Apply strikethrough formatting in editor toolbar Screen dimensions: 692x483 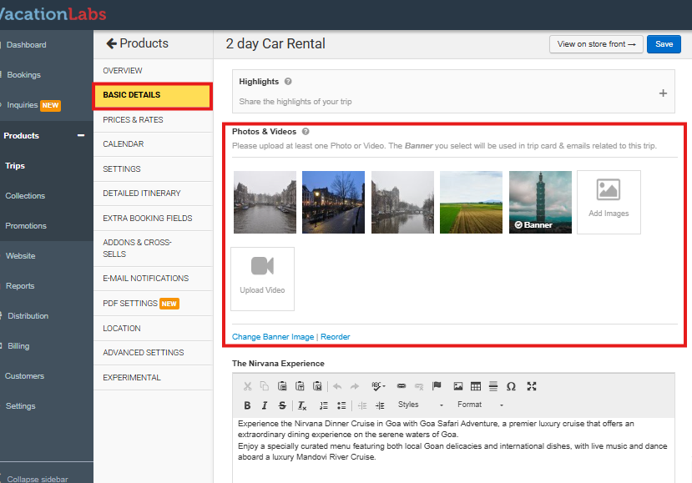(x=282, y=405)
